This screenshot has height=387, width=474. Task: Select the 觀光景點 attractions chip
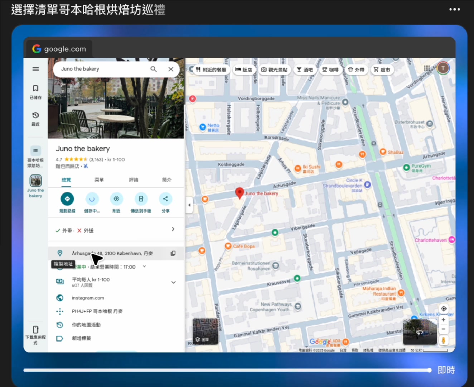(x=274, y=70)
